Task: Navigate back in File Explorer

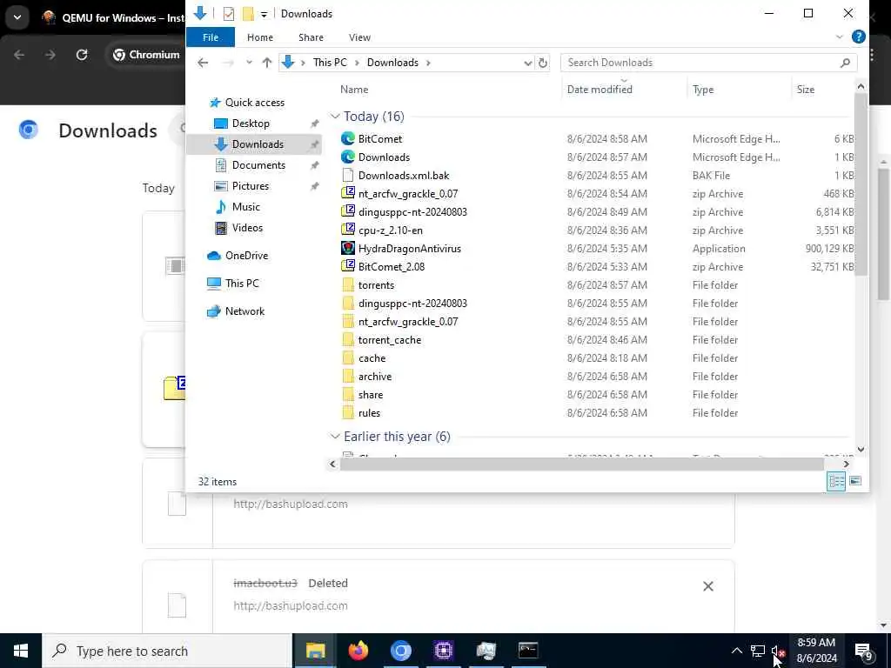Action: (203, 63)
